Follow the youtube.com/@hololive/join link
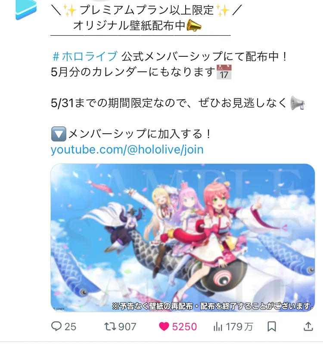Viewport: 323px width, 347px height. click(x=127, y=150)
